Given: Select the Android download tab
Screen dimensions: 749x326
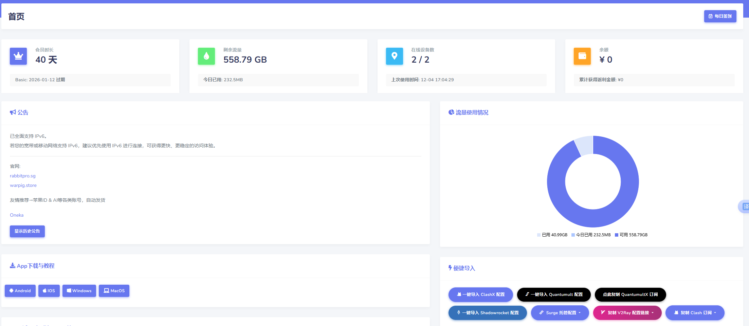Looking at the screenshot, I should pos(20,291).
